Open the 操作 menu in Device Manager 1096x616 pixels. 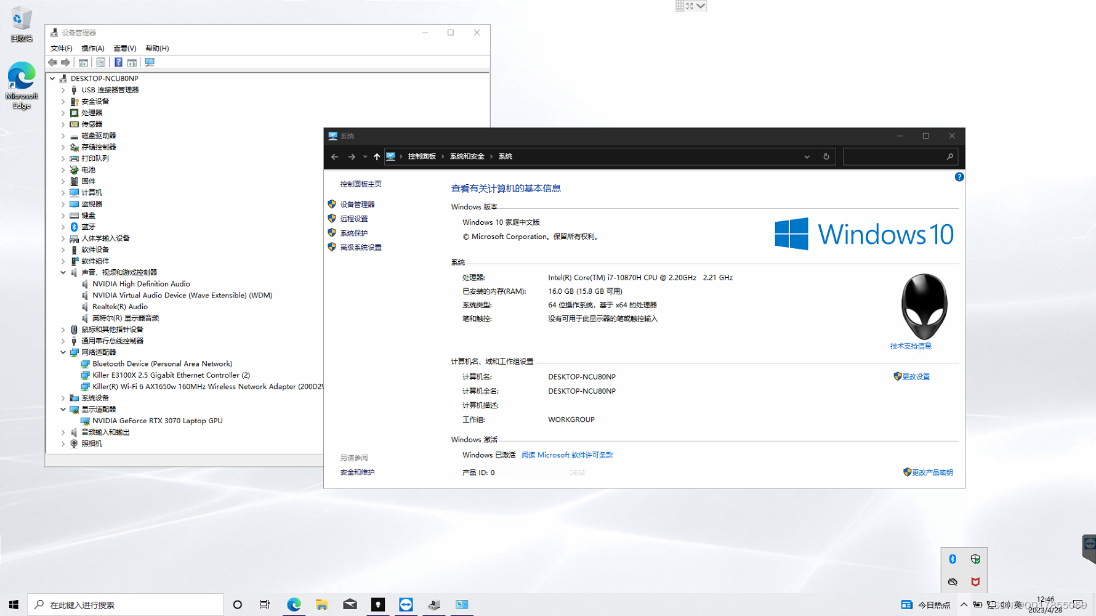(92, 48)
